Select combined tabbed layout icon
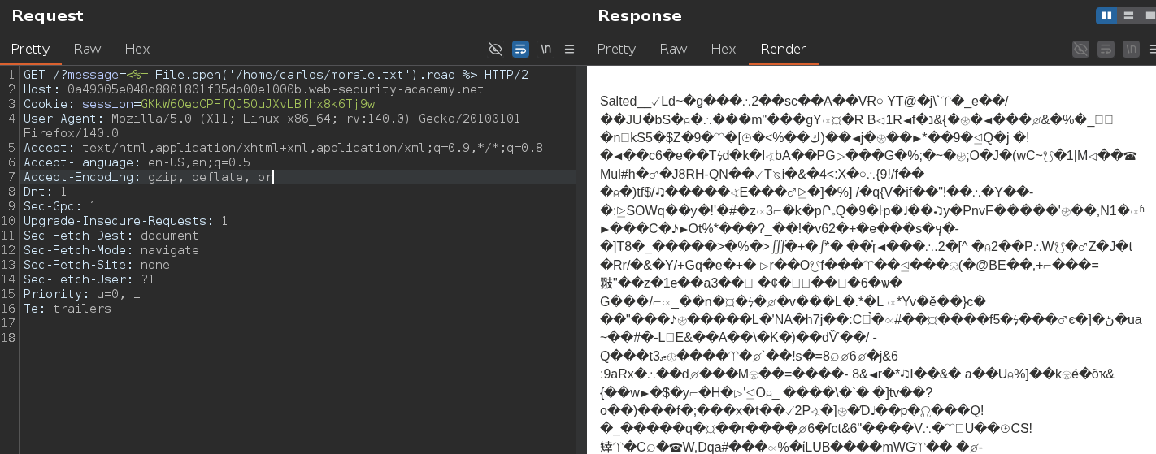This screenshot has width=1156, height=454. tap(1147, 15)
